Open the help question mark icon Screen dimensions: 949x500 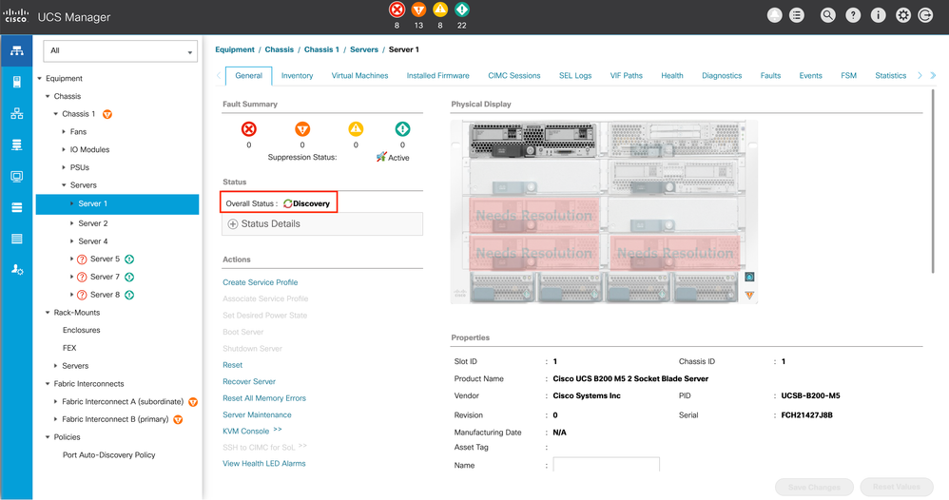click(853, 16)
